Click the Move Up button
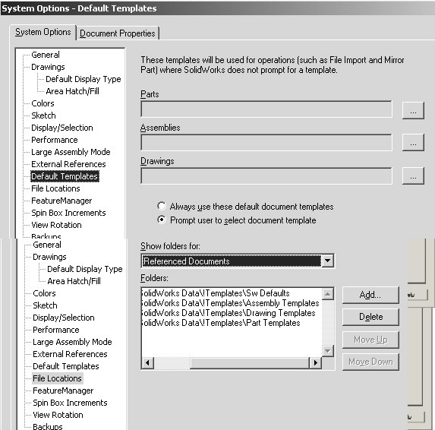This screenshot has height=430, width=435. [370, 340]
